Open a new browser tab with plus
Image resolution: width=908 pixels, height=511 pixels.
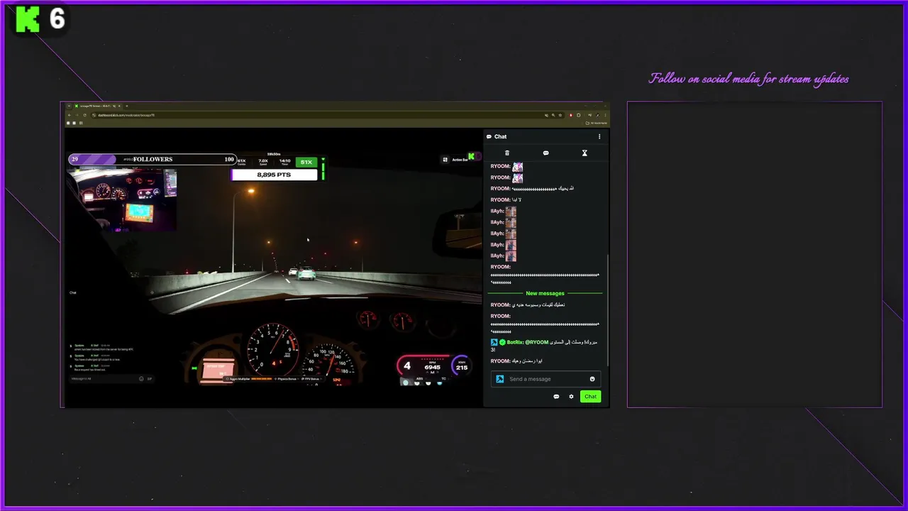(127, 106)
